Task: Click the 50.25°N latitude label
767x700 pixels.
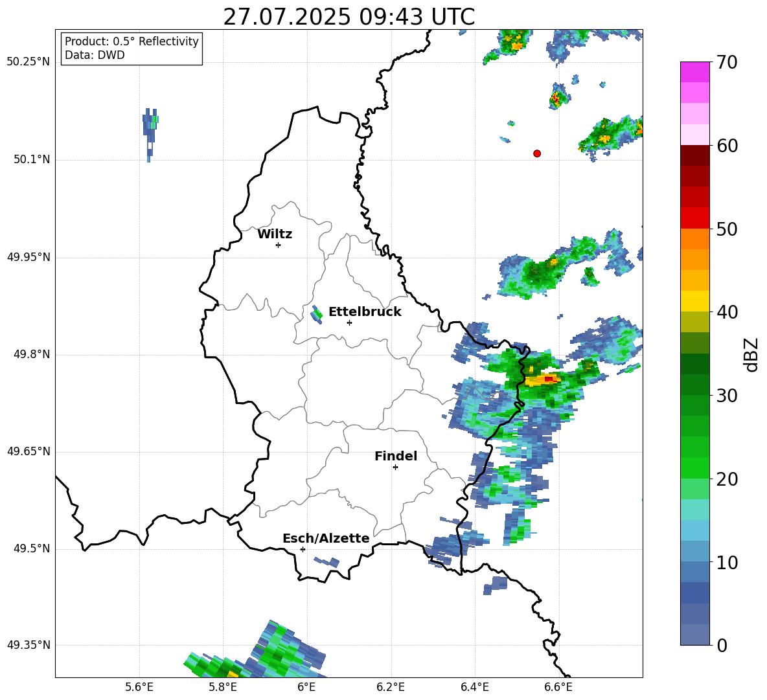Action: 29,62
